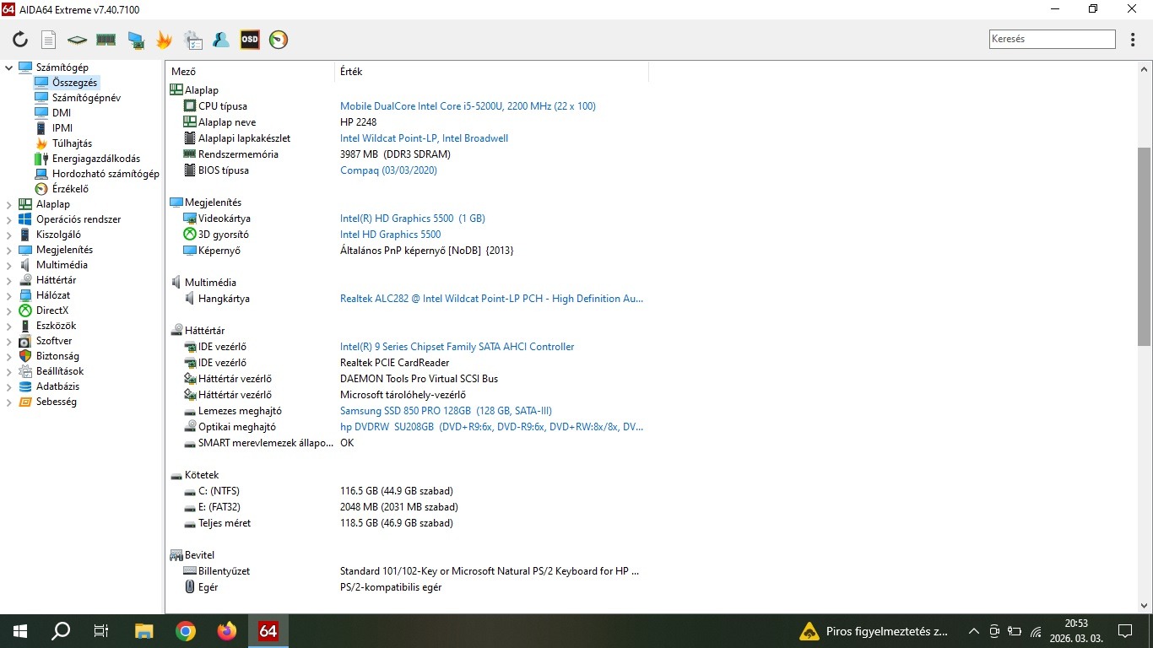Viewport: 1153px width, 648px height.
Task: Open Firefox from the taskbar
Action: click(x=226, y=631)
